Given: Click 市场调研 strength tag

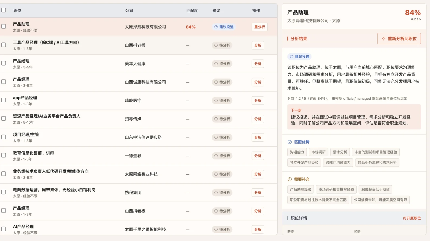Looking at the screenshot, I should click(x=318, y=152).
